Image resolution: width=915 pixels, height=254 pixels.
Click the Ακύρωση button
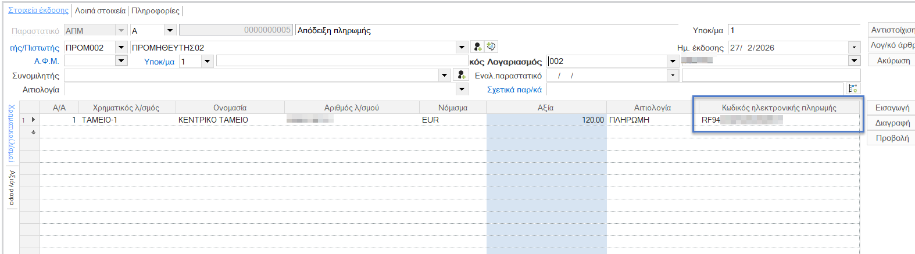coord(893,60)
